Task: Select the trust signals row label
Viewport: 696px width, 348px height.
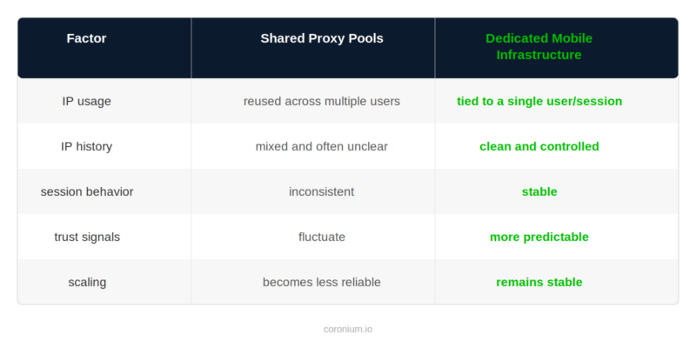Action: click(x=87, y=237)
